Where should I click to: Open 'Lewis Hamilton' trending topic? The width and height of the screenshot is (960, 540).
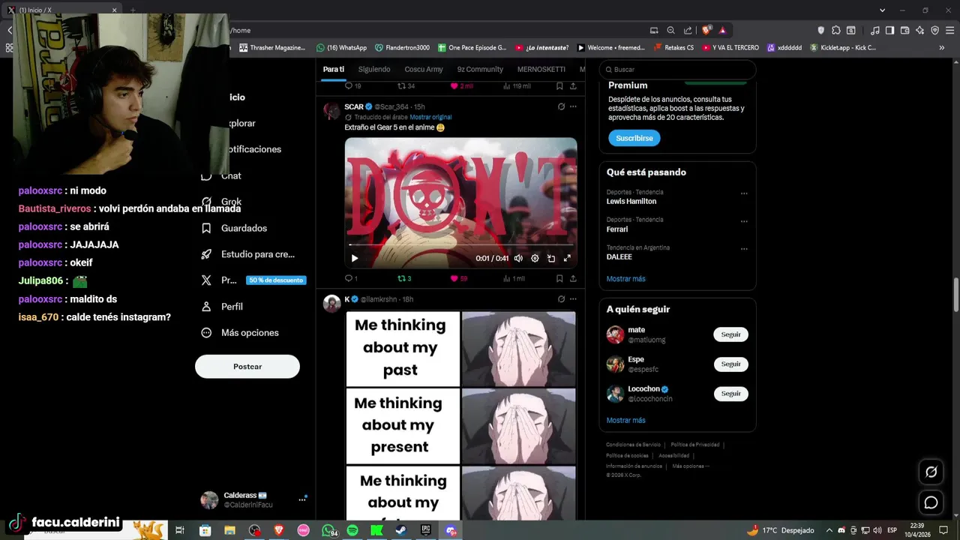click(631, 201)
